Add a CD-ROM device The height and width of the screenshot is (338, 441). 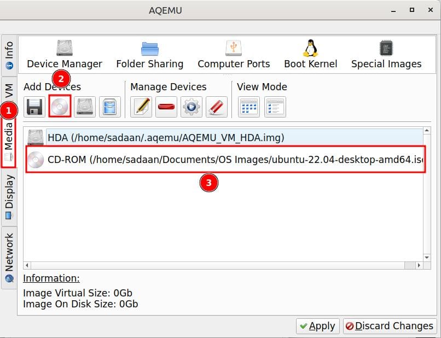click(60, 106)
